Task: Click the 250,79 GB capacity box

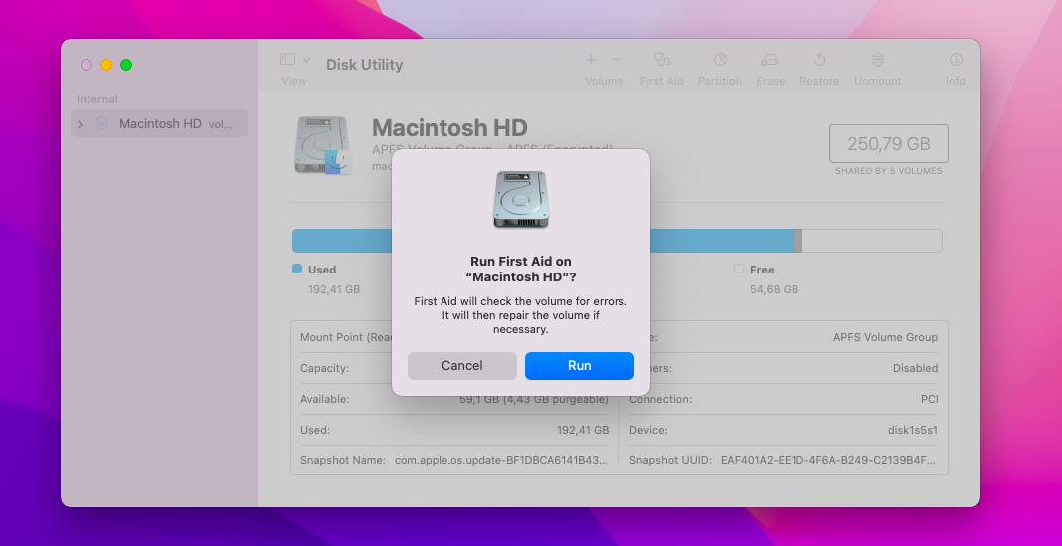Action: 889,143
